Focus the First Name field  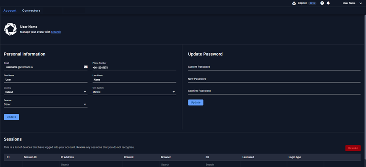click(45, 80)
